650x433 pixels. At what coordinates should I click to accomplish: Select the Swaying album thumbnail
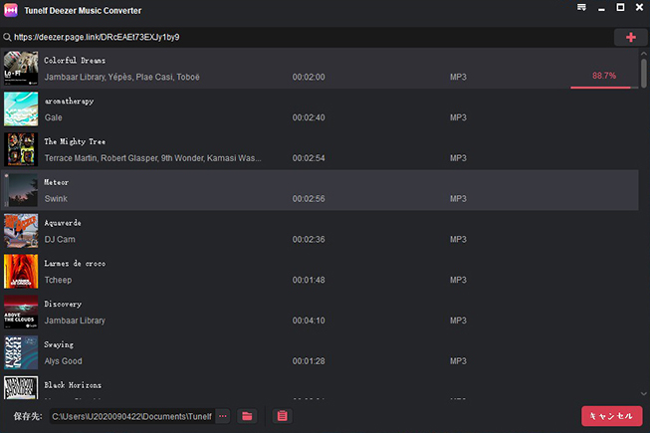(x=21, y=352)
